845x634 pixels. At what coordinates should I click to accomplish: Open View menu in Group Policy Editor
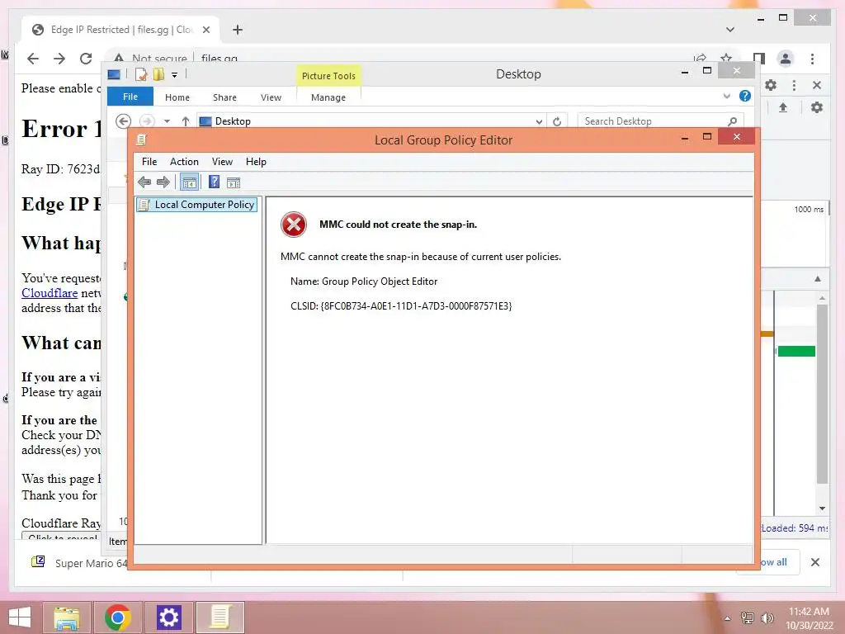pyautogui.click(x=222, y=162)
